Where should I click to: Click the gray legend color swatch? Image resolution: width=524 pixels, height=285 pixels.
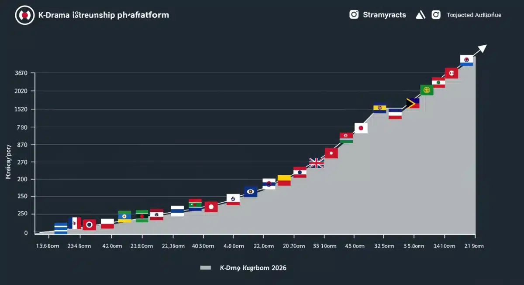[205, 268]
